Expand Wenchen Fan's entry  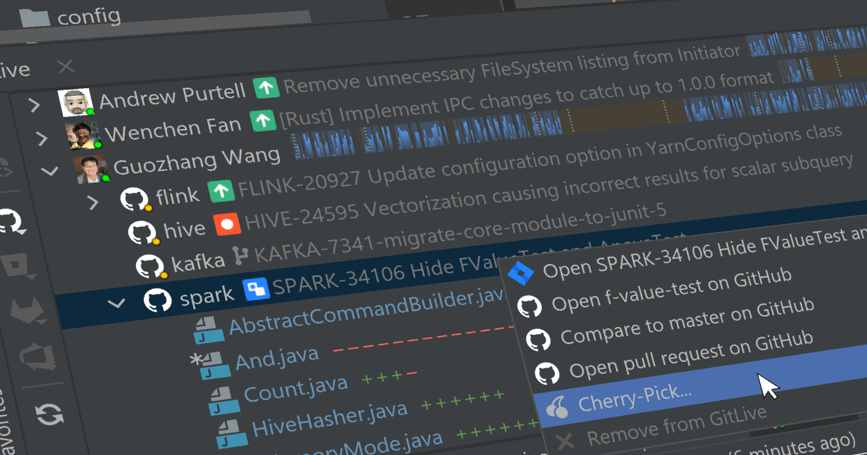42,139
